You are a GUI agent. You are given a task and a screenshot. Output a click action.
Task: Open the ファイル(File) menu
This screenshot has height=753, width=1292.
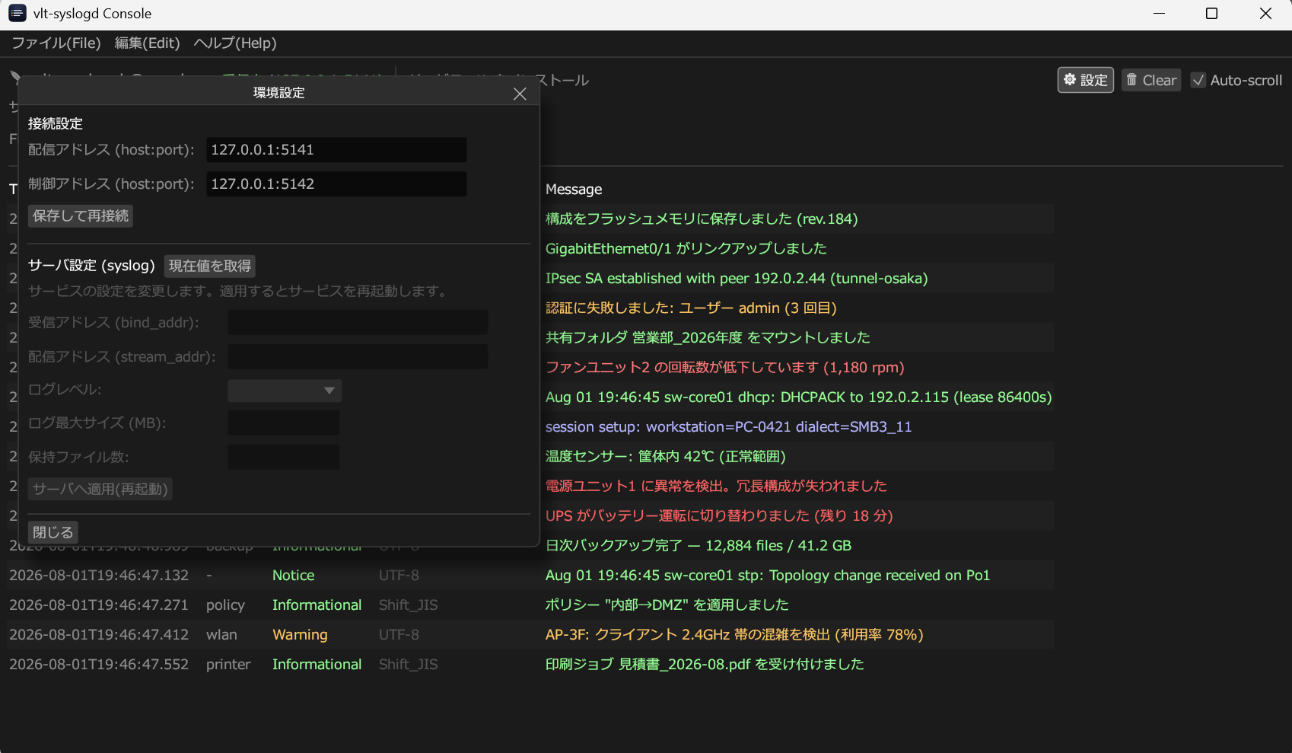pyautogui.click(x=56, y=43)
